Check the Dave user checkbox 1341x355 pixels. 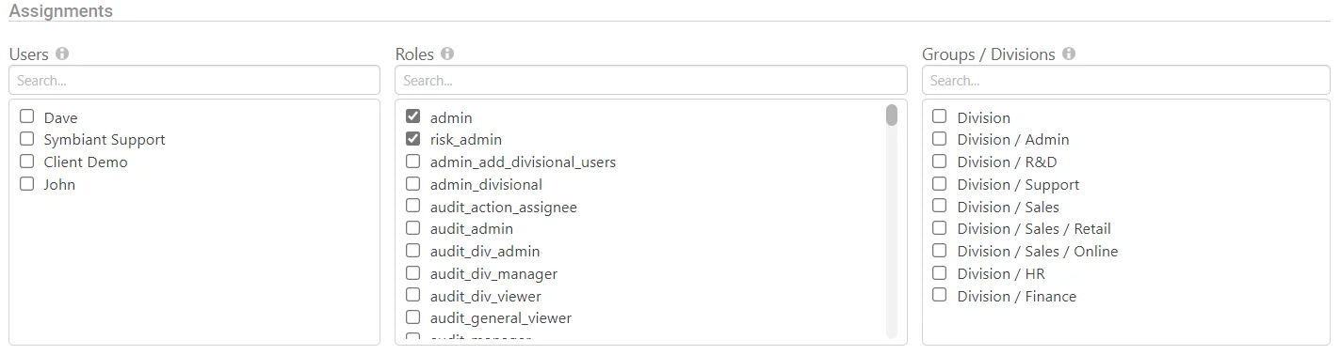click(27, 116)
